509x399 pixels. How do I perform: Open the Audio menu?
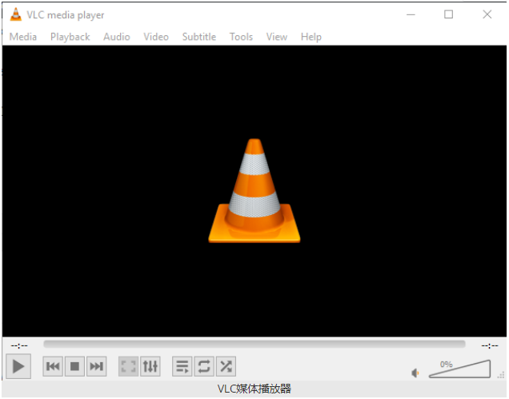click(x=117, y=37)
